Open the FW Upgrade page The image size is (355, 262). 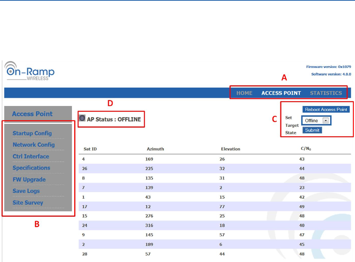point(29,179)
